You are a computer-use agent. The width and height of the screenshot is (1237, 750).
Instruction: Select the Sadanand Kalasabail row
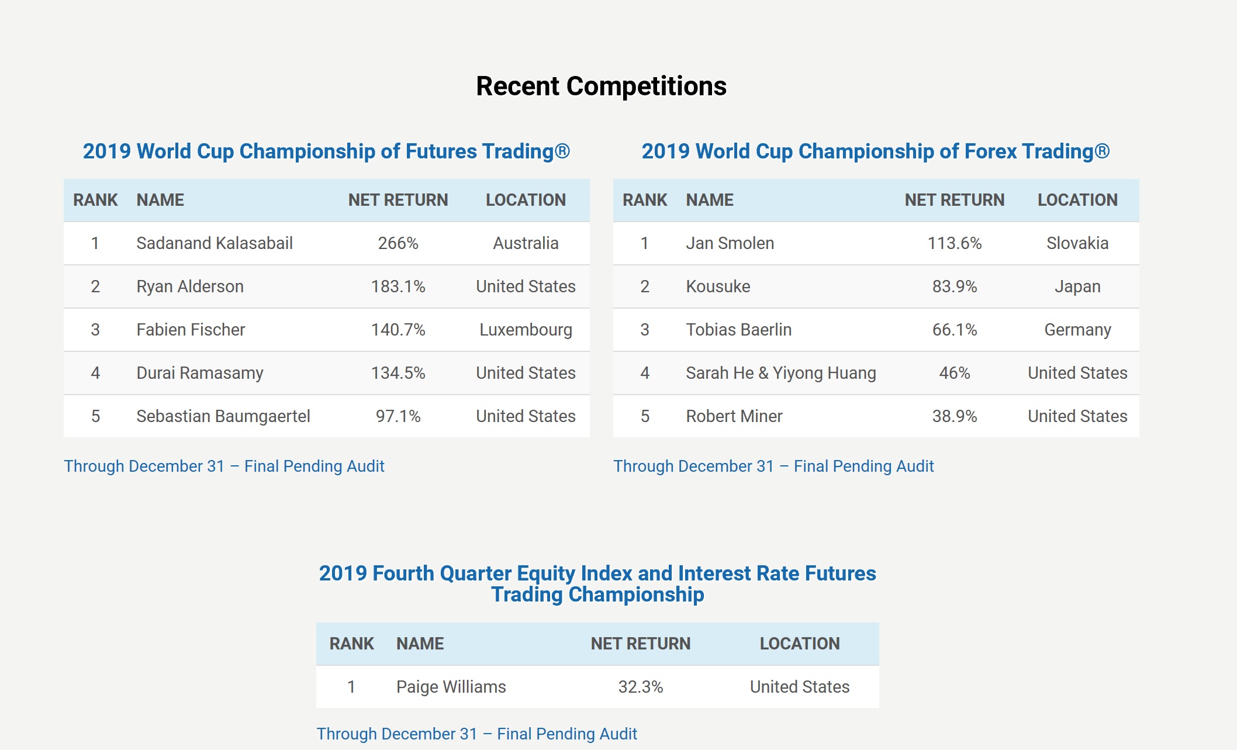tap(326, 243)
